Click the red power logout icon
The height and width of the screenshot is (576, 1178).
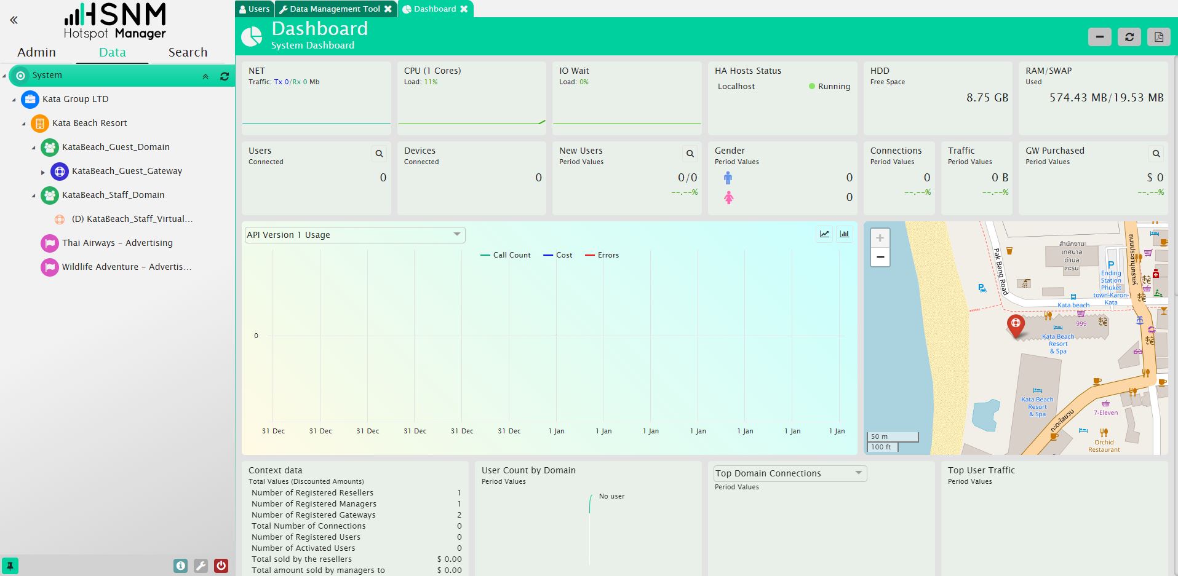(x=221, y=566)
